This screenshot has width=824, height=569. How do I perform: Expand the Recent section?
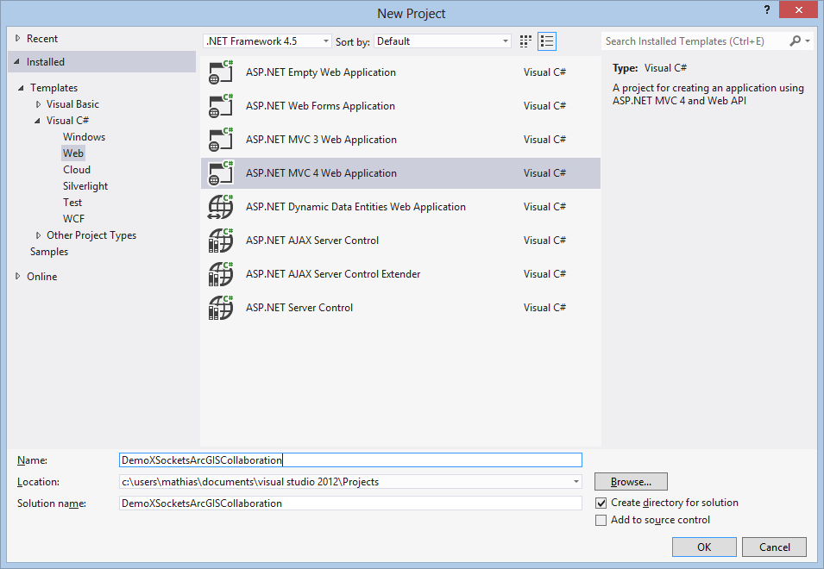click(18, 38)
